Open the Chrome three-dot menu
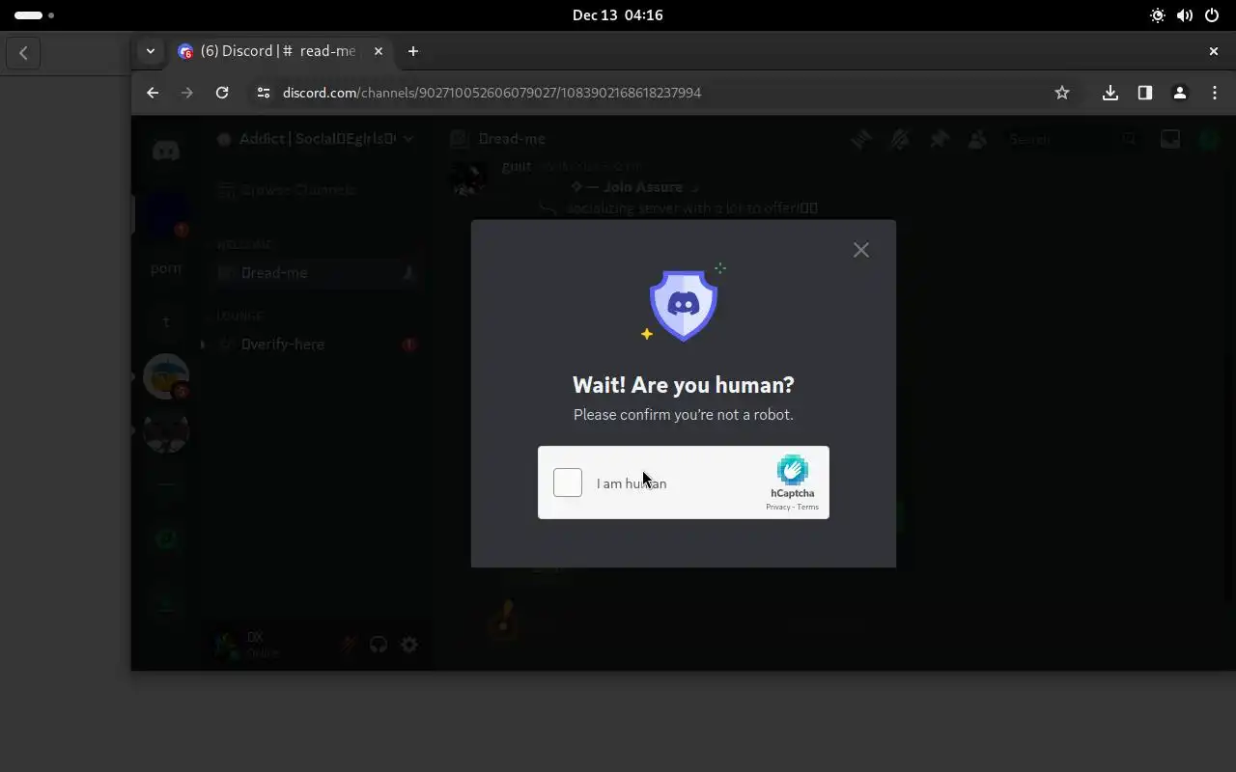Image resolution: width=1236 pixels, height=772 pixels. [1215, 93]
